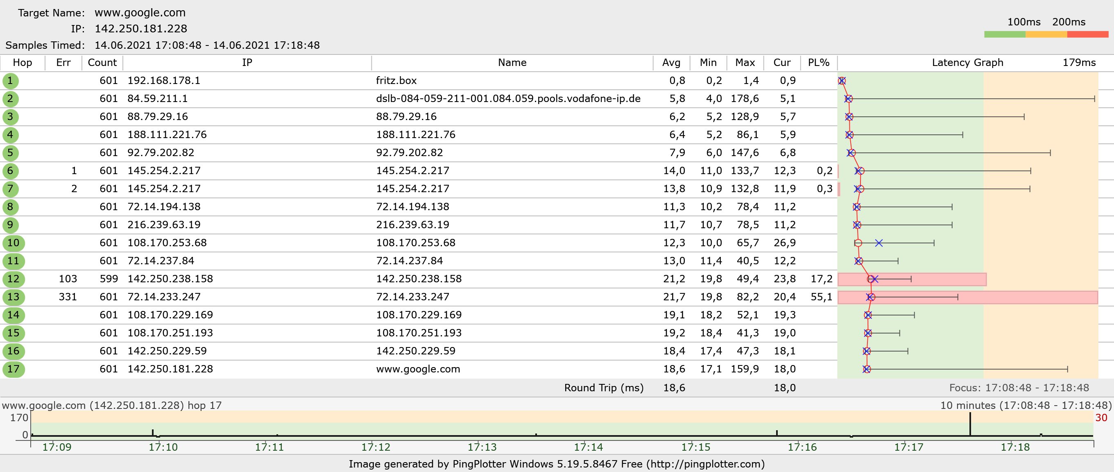
Task: Click IP cell 108.170.251.193
Action: [x=170, y=333]
